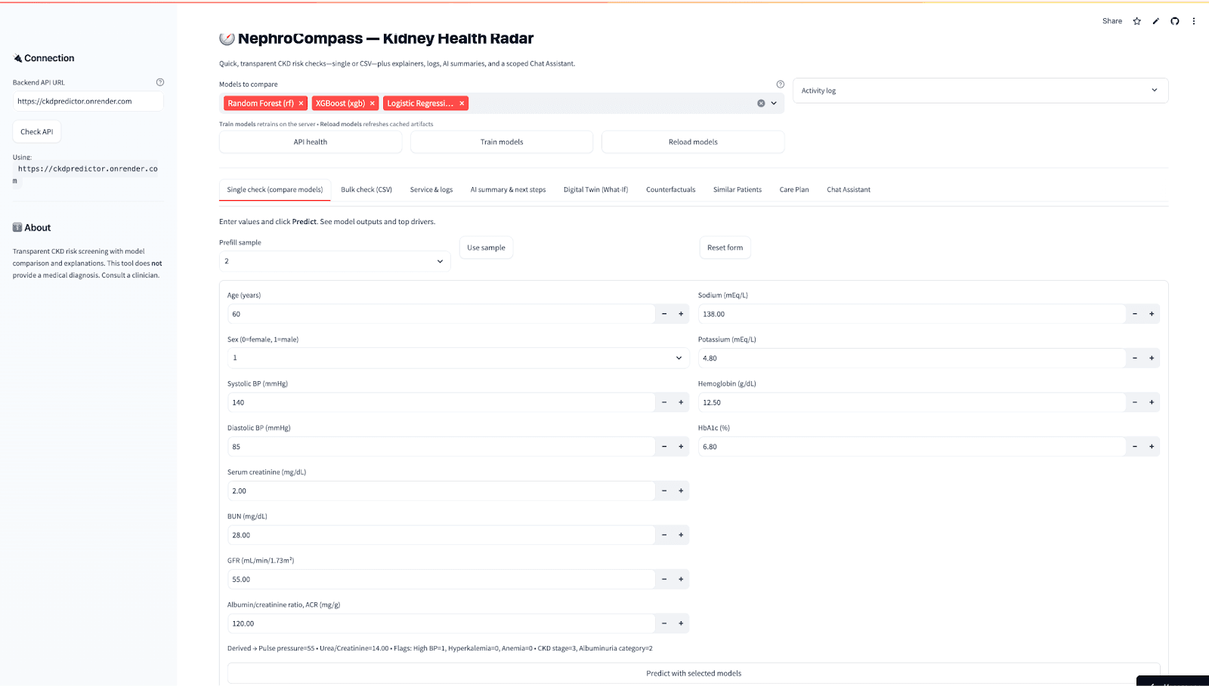Image resolution: width=1209 pixels, height=686 pixels.
Task: Click help icon beside Models to compare
Action: (780, 85)
